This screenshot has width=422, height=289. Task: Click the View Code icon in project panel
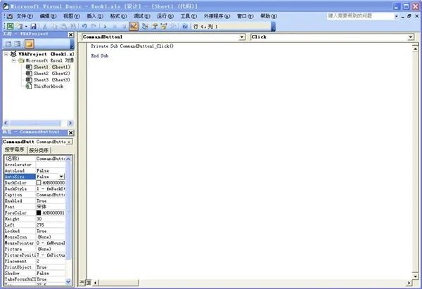click(8, 43)
